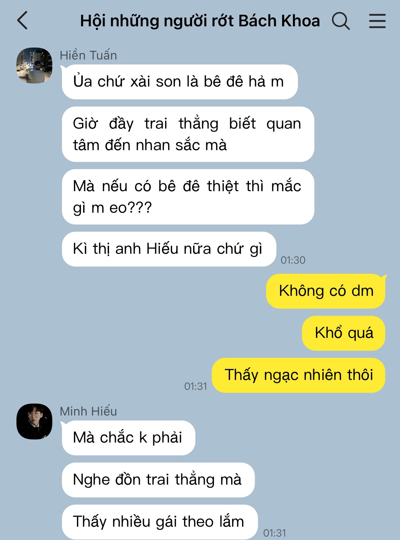Select message 'Mà nếu có bê đê thiệt'
Image resolution: width=400 pixels, height=540 pixels.
point(188,197)
